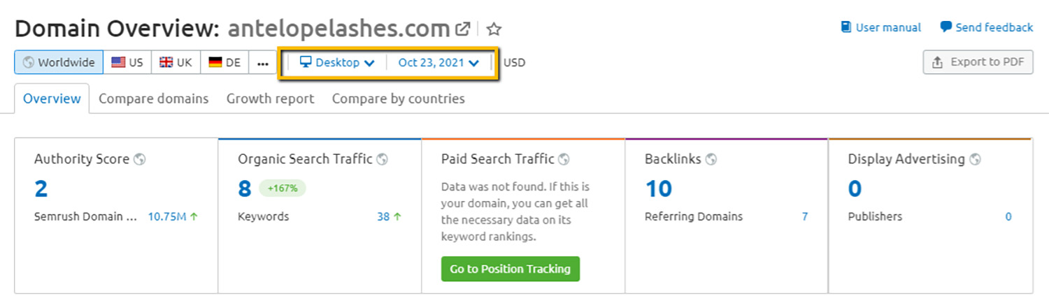
Task: Switch database to UK
Action: 176,62
